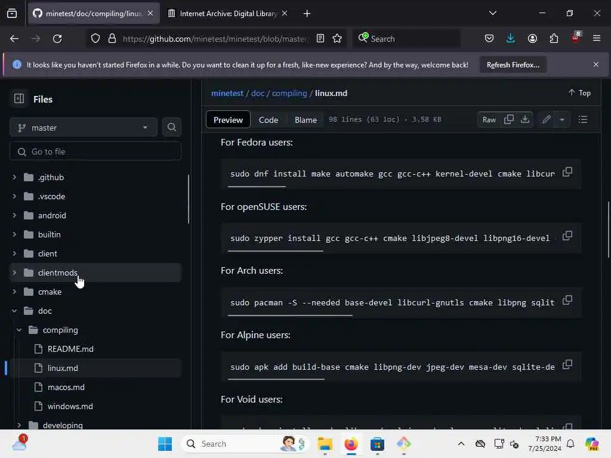Open a new browser tab
This screenshot has width=611, height=458.
click(x=307, y=14)
